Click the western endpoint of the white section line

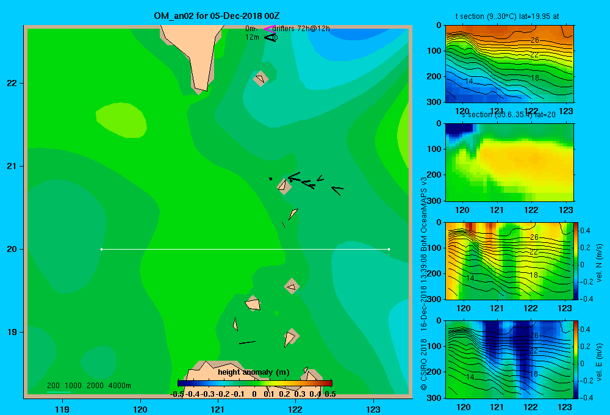click(101, 249)
